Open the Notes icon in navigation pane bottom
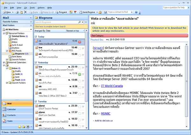Viewport: 191px width, 135px height. (x=20, y=127)
